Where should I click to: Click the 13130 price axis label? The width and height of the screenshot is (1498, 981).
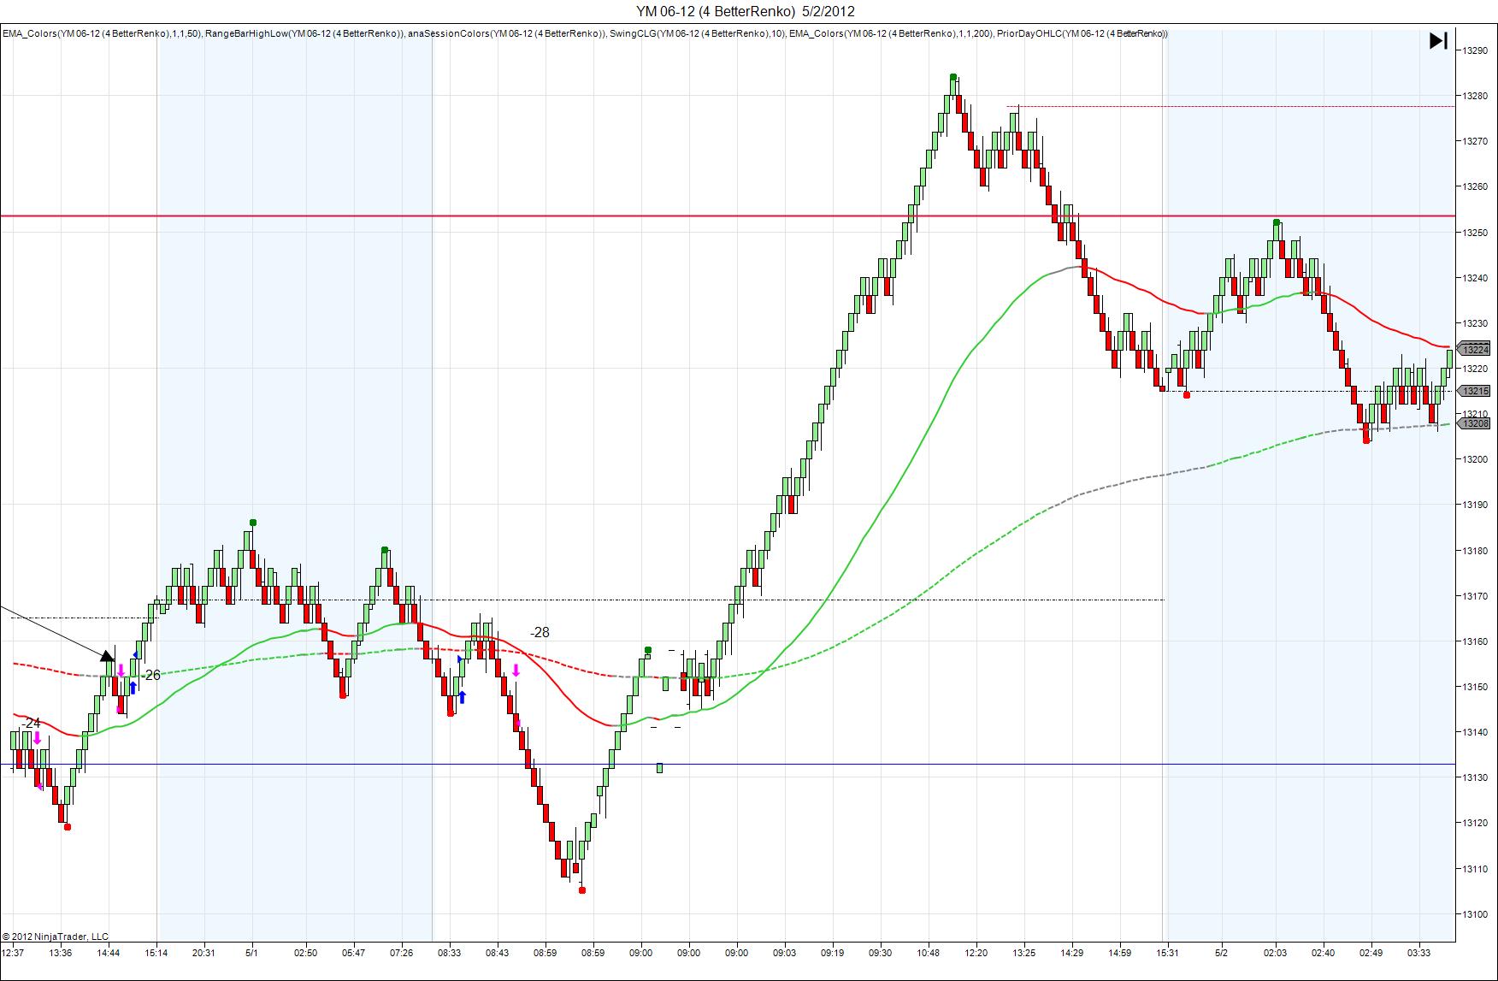[x=1475, y=777]
